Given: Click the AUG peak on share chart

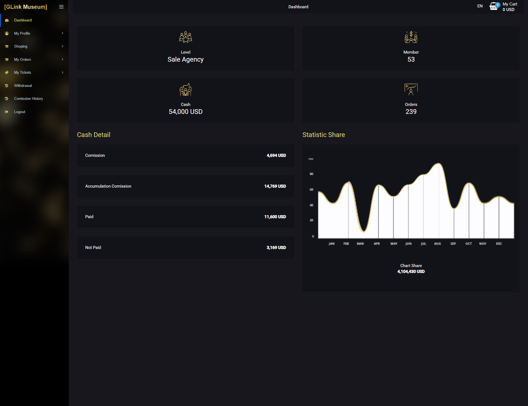Looking at the screenshot, I should coord(438,164).
